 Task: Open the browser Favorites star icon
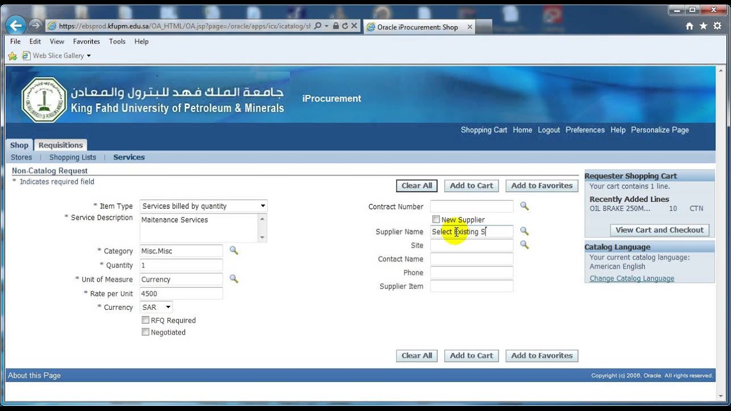click(x=704, y=26)
